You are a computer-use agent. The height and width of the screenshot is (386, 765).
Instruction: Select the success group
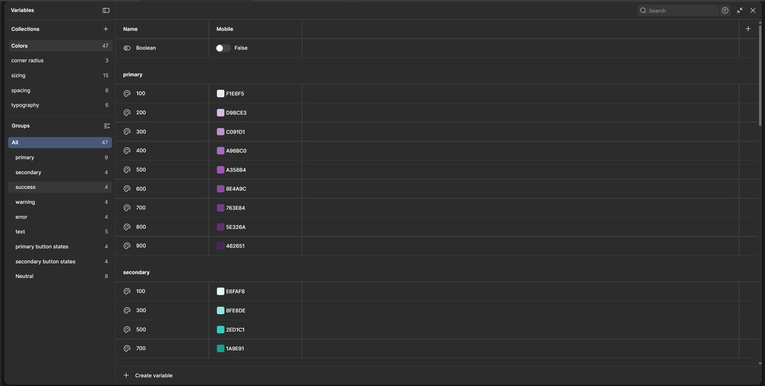point(60,187)
